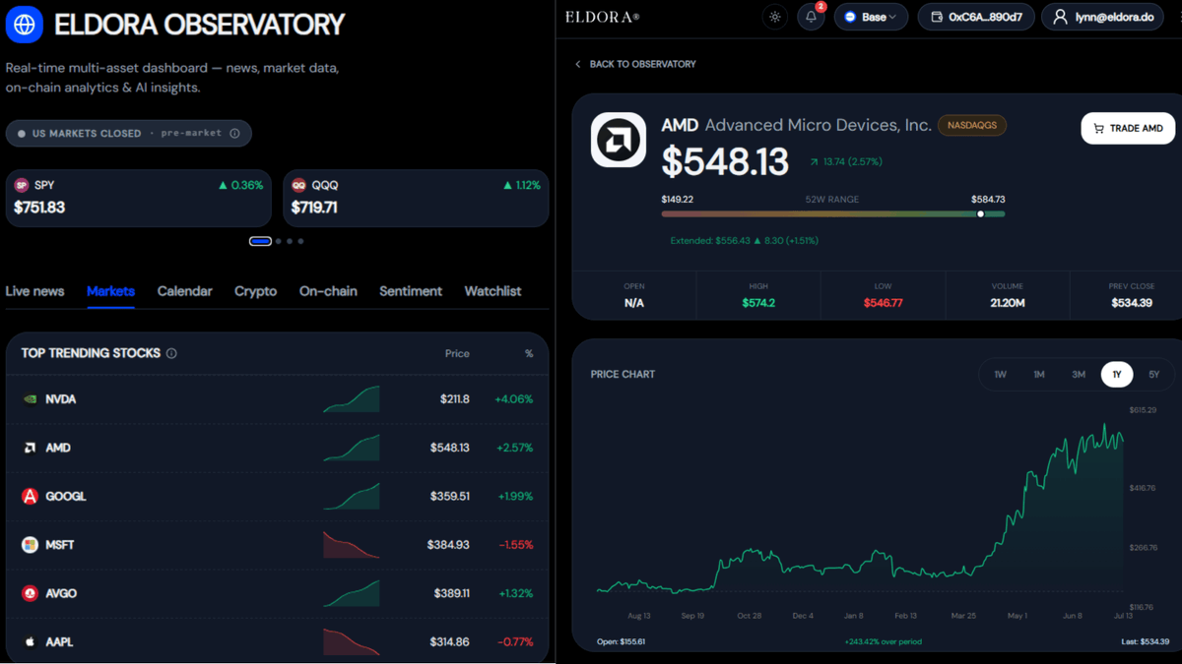Click AVGO percent change +1.32%
Image resolution: width=1182 pixels, height=664 pixels.
[513, 593]
